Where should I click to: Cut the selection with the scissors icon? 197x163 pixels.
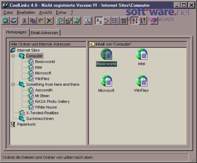coord(25,21)
